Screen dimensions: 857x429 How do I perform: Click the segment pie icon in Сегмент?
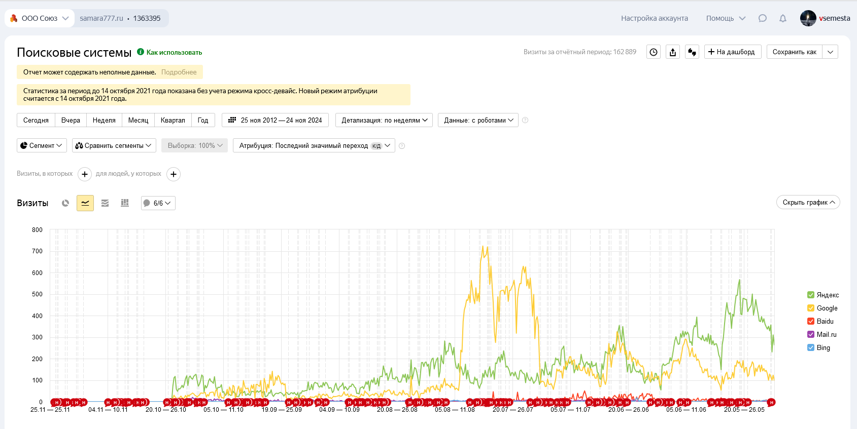[24, 145]
